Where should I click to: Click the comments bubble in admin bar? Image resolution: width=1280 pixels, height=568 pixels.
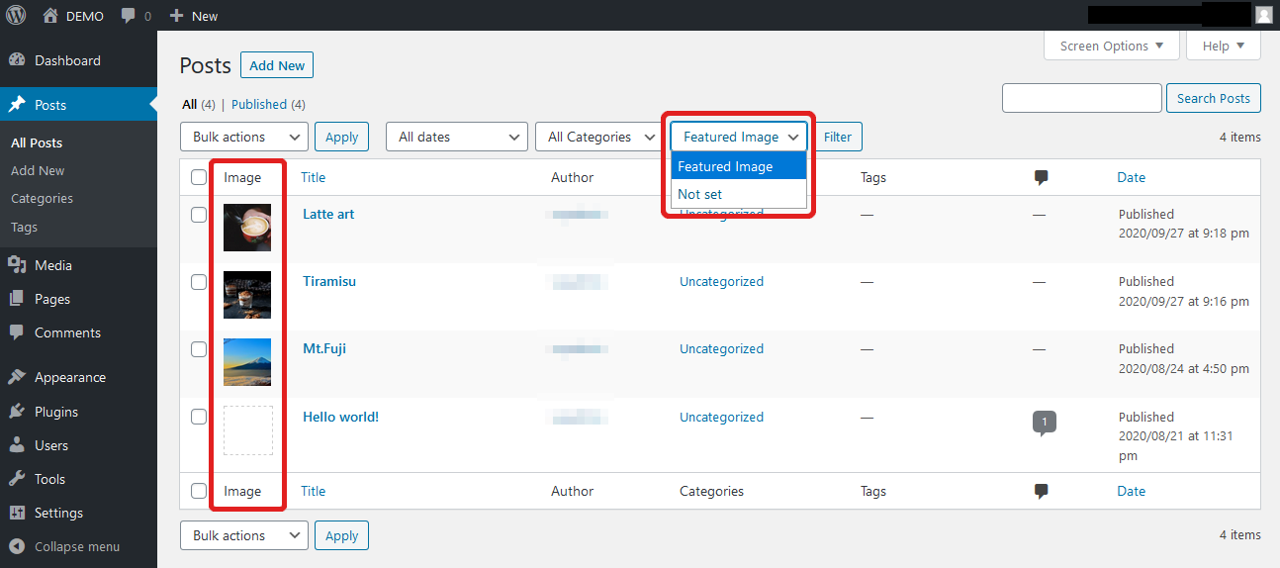tap(129, 16)
